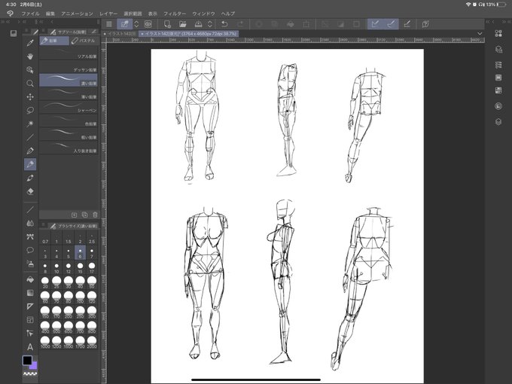Select the Pen nib tool
512x384 pixels.
[30, 151]
